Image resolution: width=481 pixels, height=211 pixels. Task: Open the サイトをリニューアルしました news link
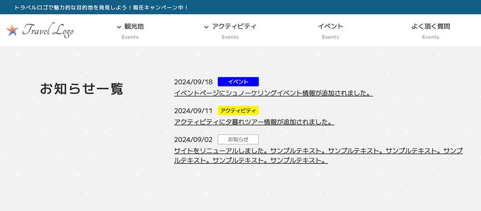tap(318, 156)
